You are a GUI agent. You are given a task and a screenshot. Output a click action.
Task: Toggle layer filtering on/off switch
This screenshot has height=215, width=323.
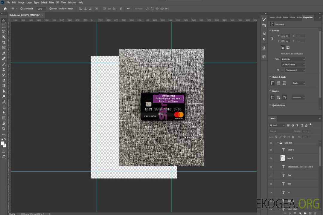click(x=310, y=125)
